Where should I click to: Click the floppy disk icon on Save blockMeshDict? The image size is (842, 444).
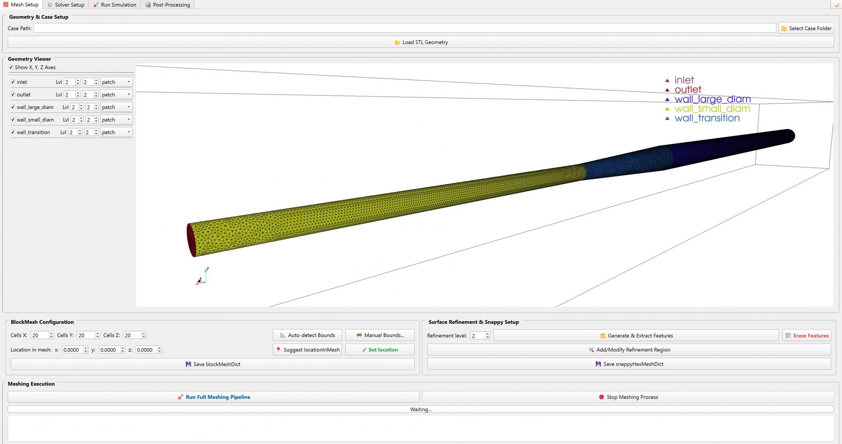coord(188,364)
